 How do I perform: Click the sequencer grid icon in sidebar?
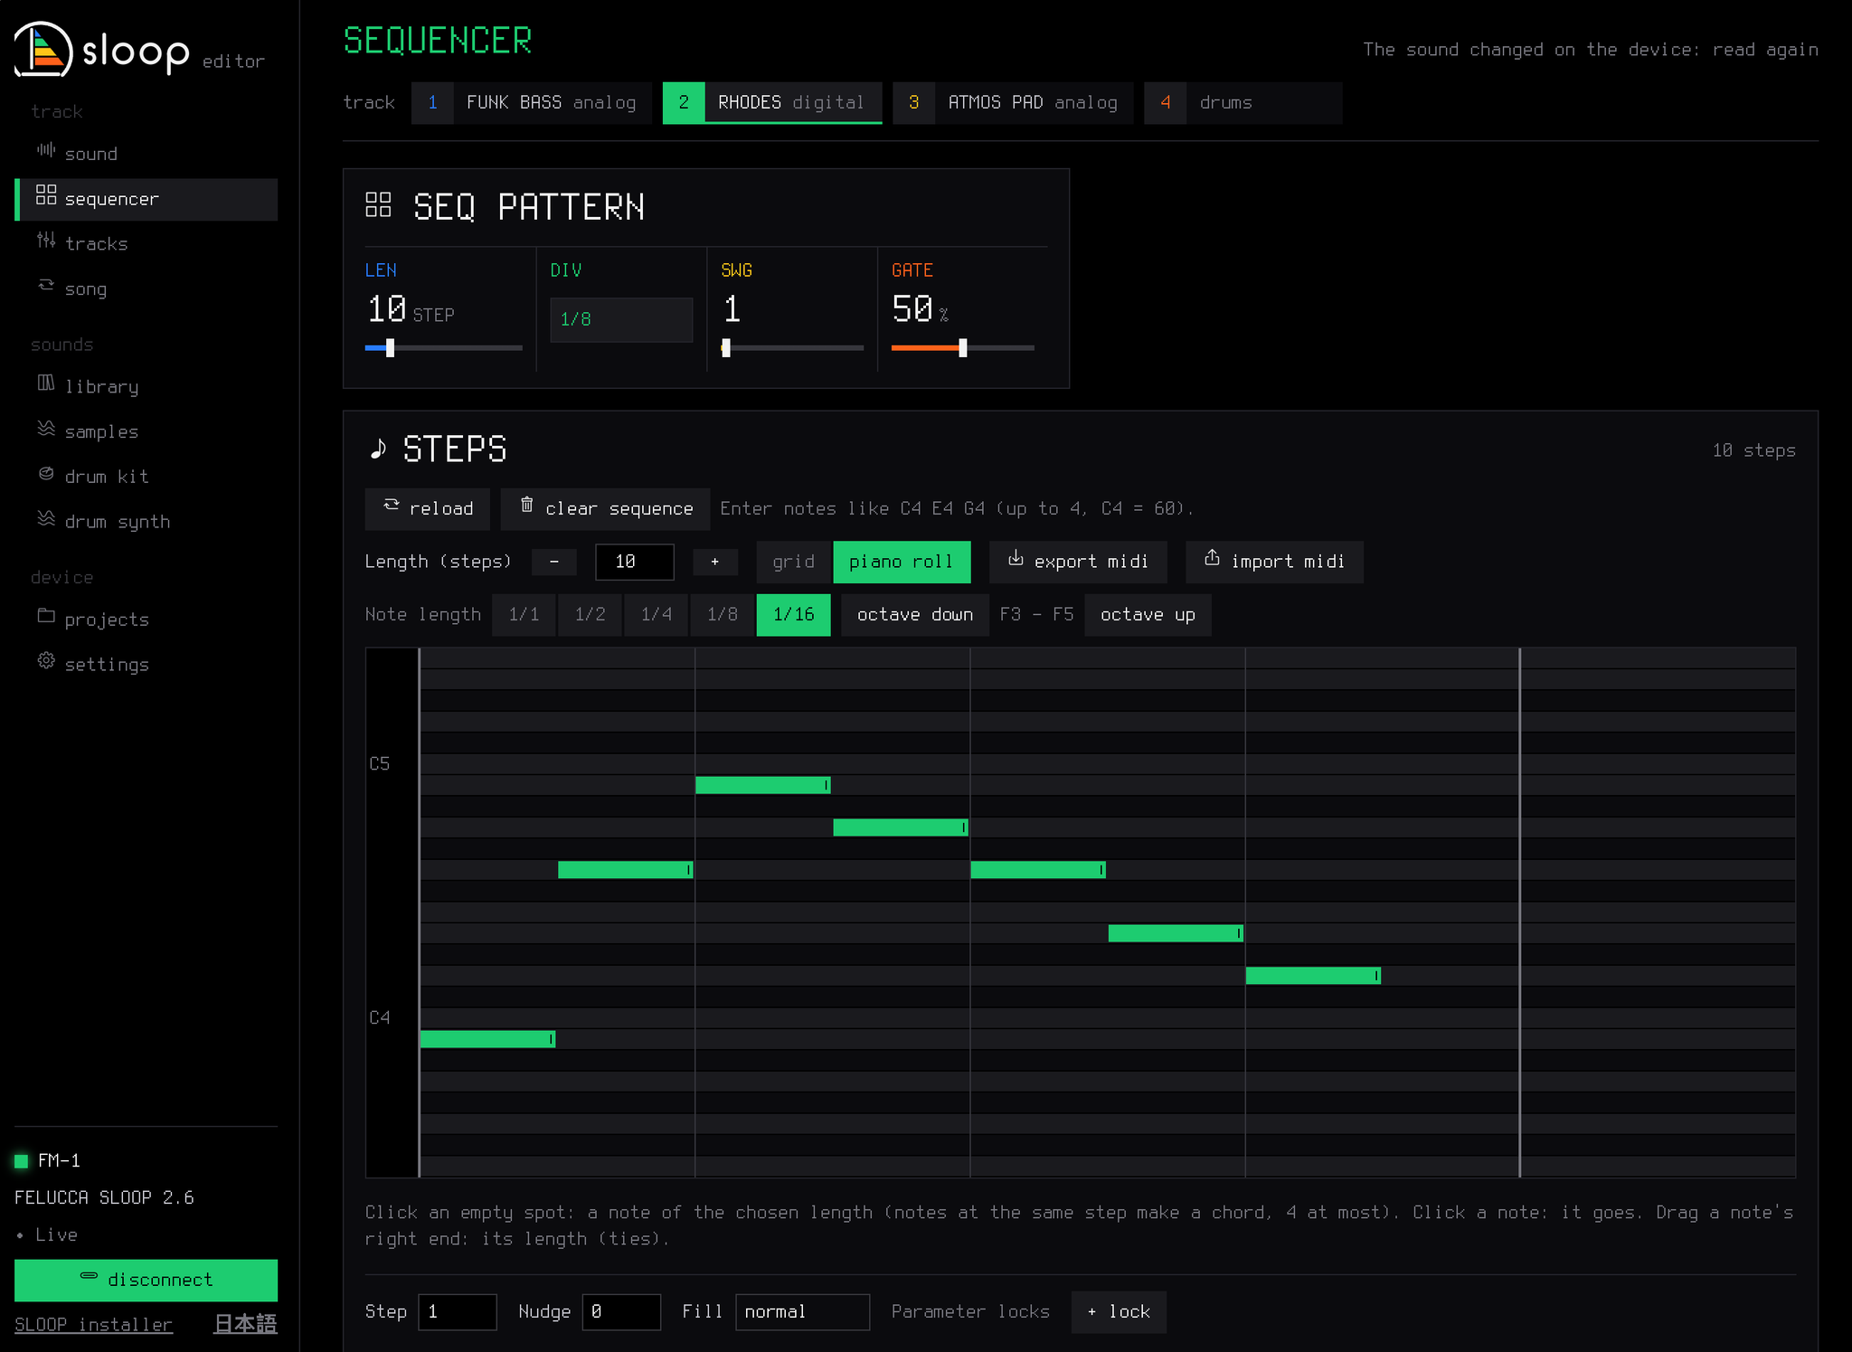45,195
